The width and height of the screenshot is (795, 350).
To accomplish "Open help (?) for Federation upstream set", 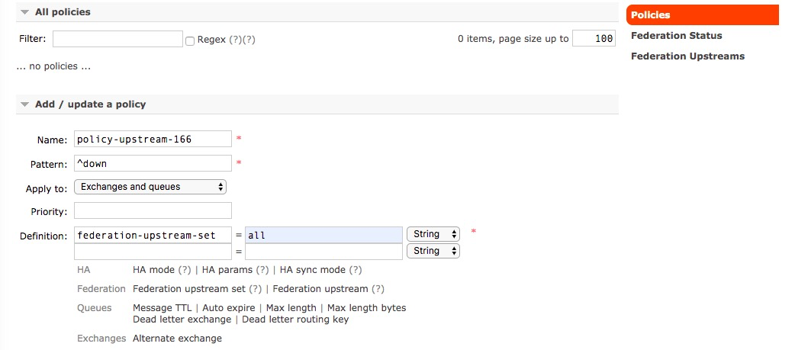I will 255,289.
